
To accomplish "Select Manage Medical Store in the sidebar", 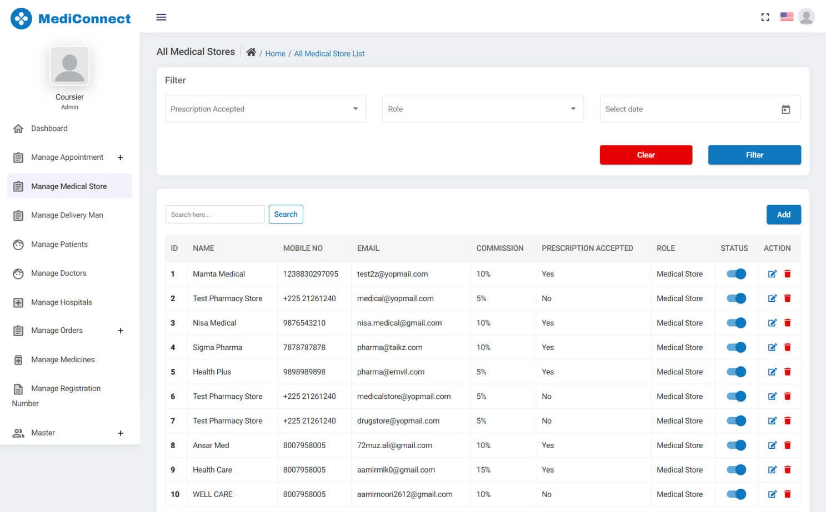I will pos(69,186).
